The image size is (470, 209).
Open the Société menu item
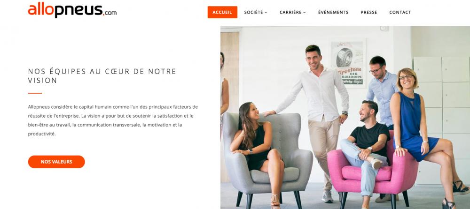tap(254, 12)
